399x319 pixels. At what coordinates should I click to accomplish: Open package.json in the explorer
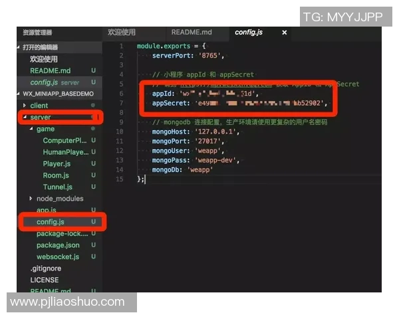[58, 245]
